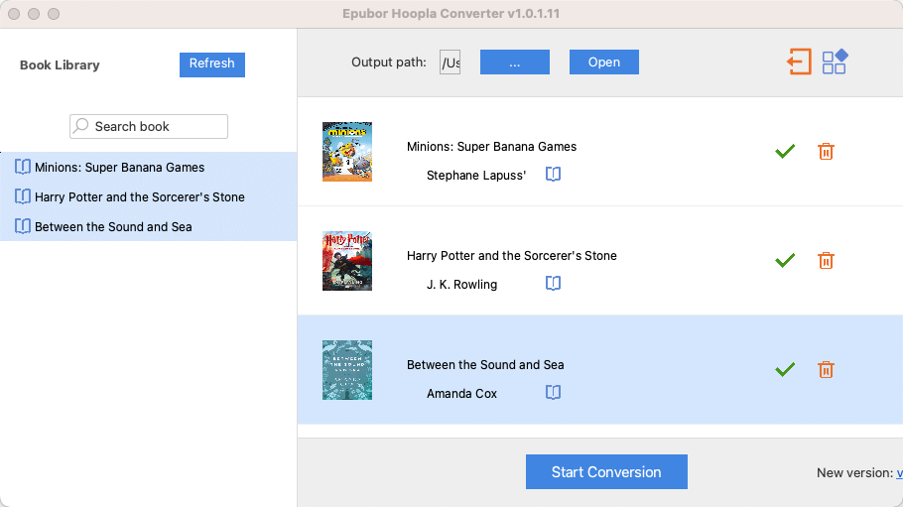903x507 pixels.
Task: Click Between the Sound and Sea title in conversion list
Action: (x=485, y=365)
